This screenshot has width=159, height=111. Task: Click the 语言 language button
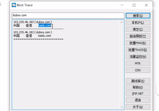coord(138,100)
